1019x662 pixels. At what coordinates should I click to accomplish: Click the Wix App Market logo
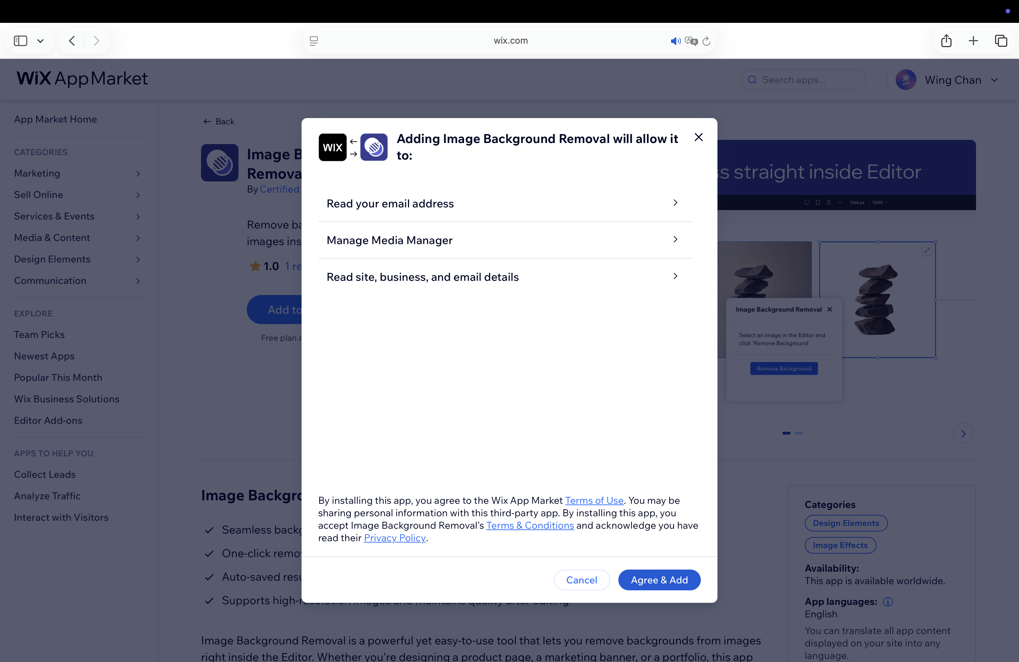point(82,79)
